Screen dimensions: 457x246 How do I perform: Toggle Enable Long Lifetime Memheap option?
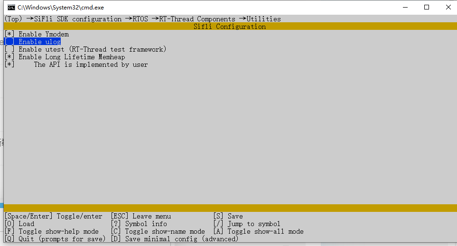[9, 57]
